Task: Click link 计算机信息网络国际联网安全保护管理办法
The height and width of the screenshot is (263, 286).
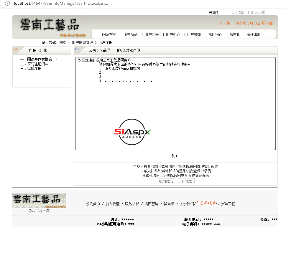Action: pyautogui.click(x=175, y=176)
